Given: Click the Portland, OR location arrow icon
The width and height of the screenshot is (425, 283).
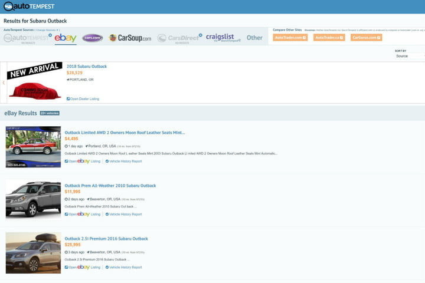Looking at the screenshot, I should [68, 80].
